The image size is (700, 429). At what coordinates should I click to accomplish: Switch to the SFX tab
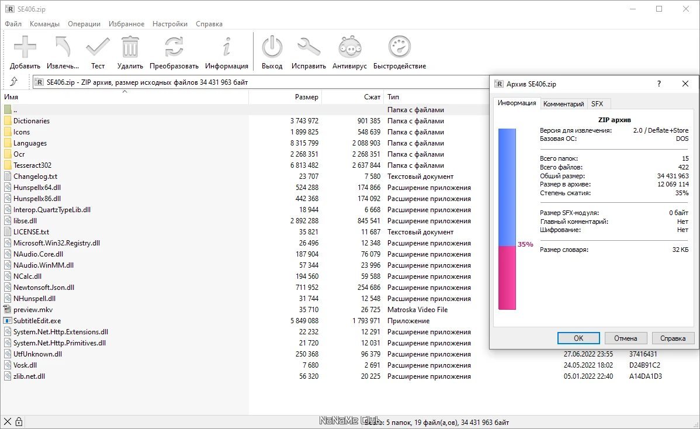tap(597, 104)
